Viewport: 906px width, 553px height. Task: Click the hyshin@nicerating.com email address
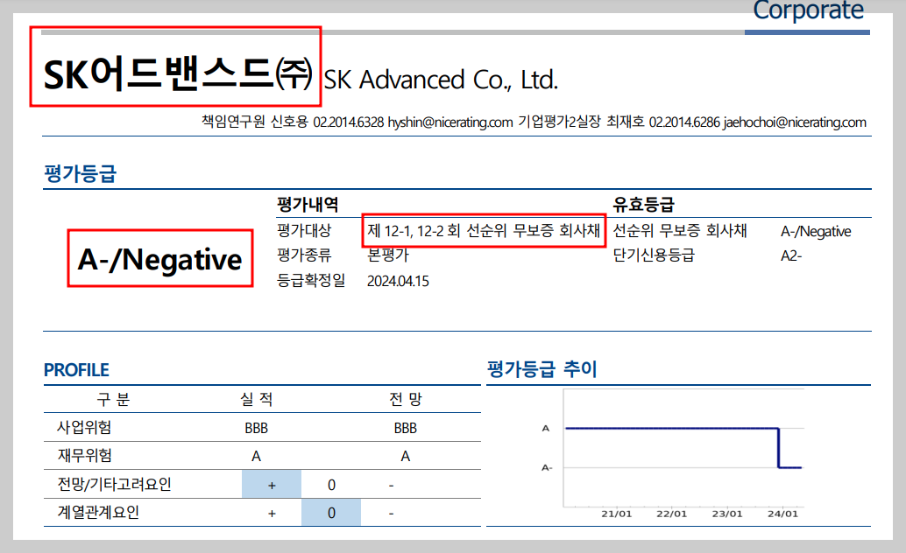tap(450, 122)
